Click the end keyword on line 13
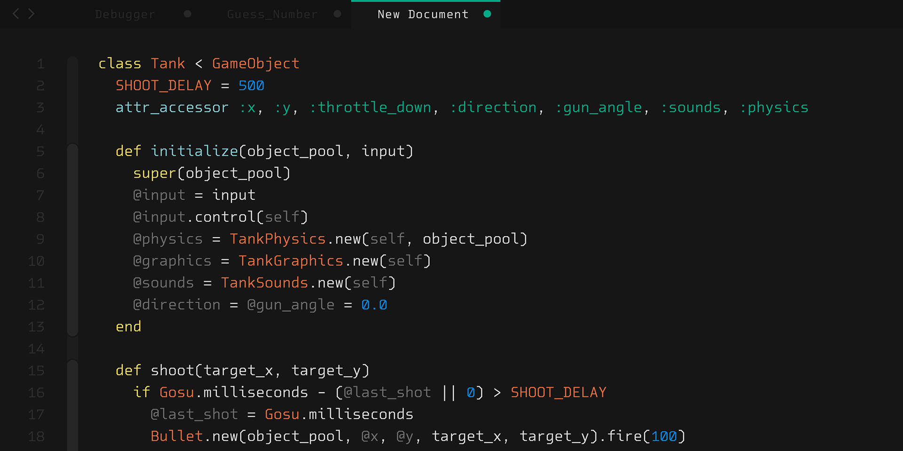The width and height of the screenshot is (903, 451). pyautogui.click(x=128, y=327)
